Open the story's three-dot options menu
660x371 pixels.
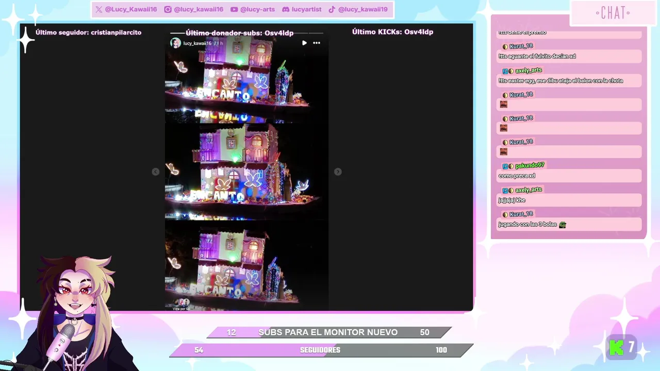click(x=317, y=43)
